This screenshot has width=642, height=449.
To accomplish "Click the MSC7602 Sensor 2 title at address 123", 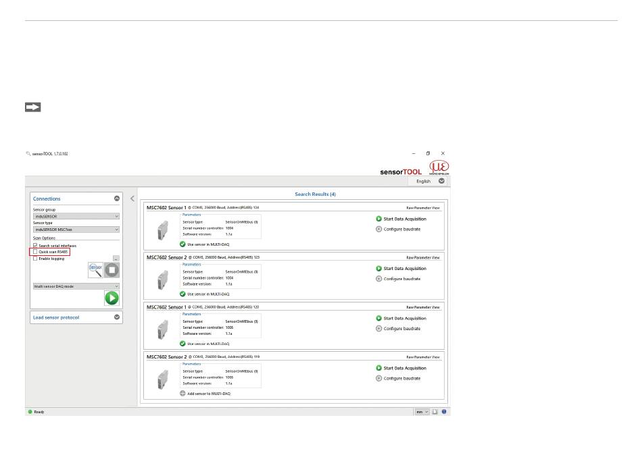I will [166, 258].
